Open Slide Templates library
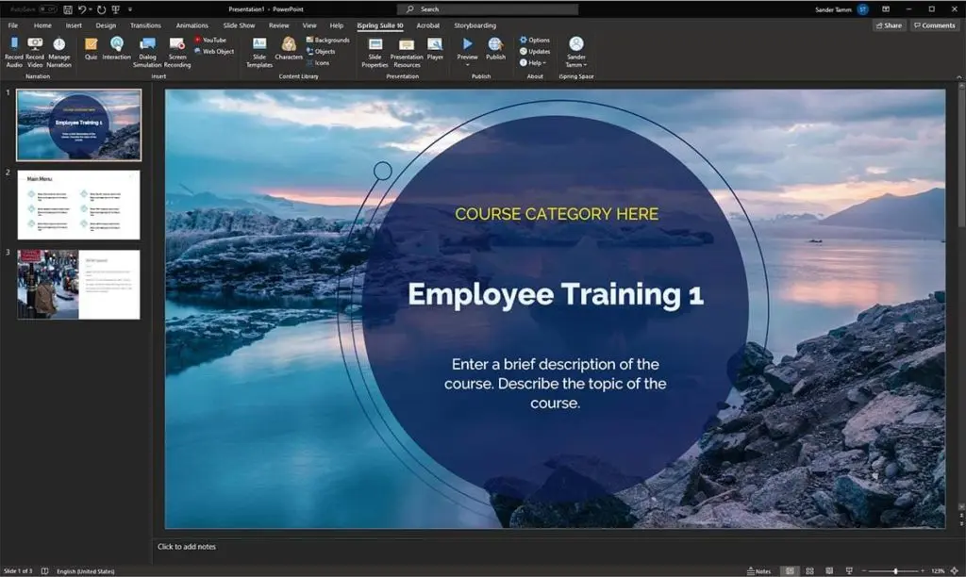Image resolution: width=966 pixels, height=577 pixels. [259, 52]
